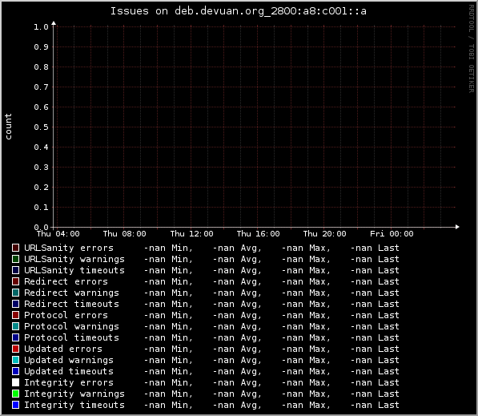The image size is (478, 416).
Task: Click the Protocol errors red swatch
Action: click(15, 315)
